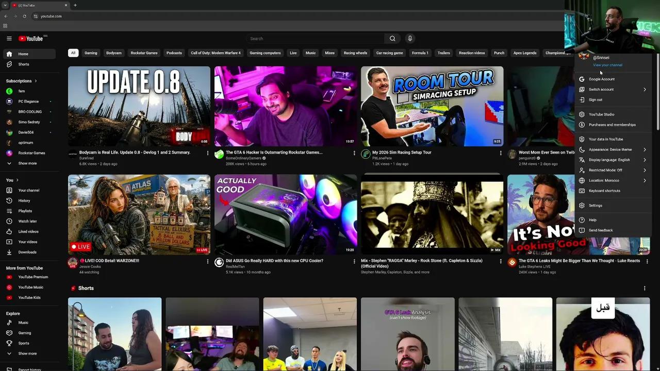Open Davie504 subscription channel
The width and height of the screenshot is (660, 371).
pos(30,132)
